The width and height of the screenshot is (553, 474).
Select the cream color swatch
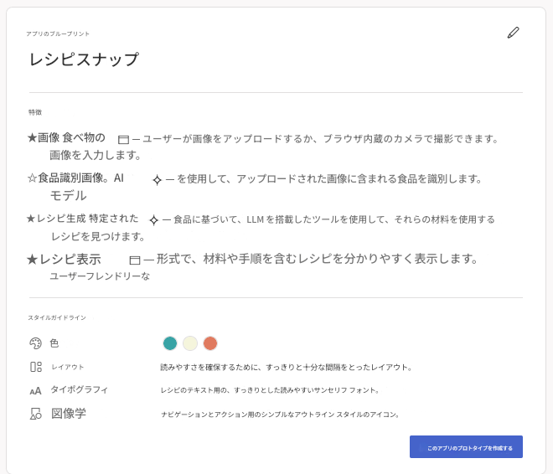(x=190, y=343)
